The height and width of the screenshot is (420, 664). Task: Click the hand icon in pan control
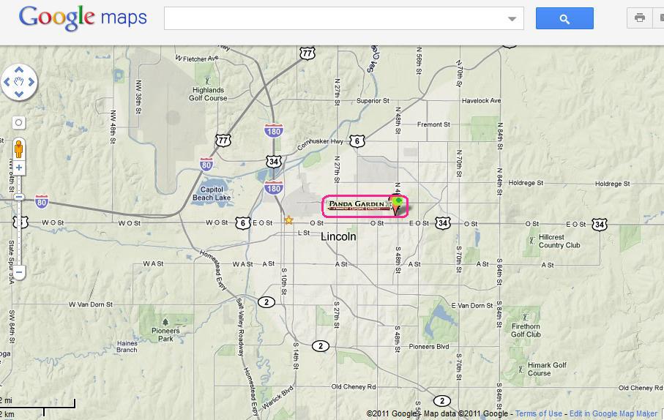tap(19, 82)
